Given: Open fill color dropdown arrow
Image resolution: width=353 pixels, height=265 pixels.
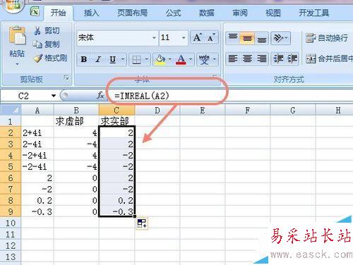Looking at the screenshot, I should tap(170, 59).
